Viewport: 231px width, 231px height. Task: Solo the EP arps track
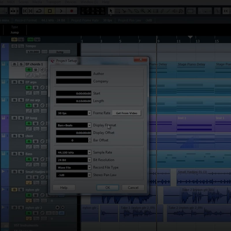[x=21, y=82]
